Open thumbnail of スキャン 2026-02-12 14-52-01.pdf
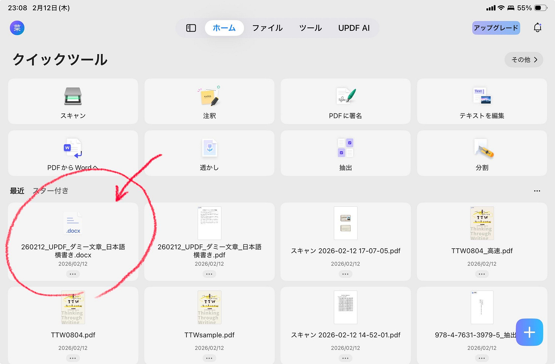Viewport: 555px width, 364px height. coord(345,307)
